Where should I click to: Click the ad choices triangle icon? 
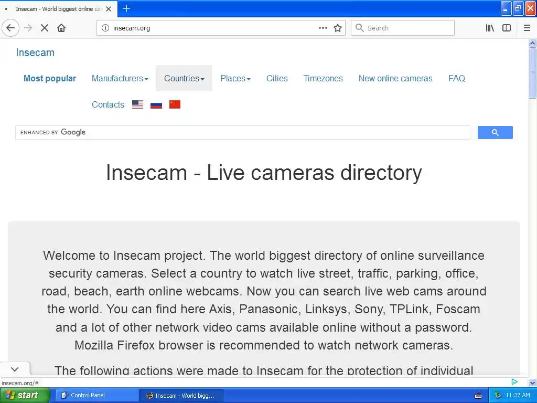pyautogui.click(x=514, y=382)
